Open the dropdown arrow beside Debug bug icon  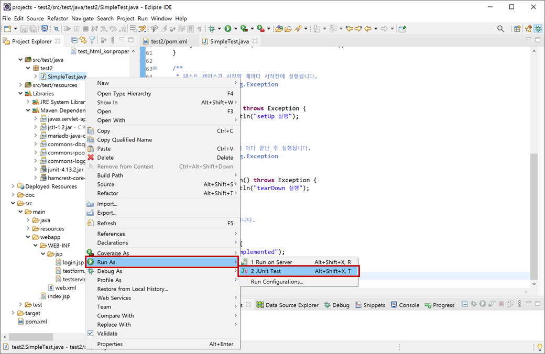click(220, 29)
